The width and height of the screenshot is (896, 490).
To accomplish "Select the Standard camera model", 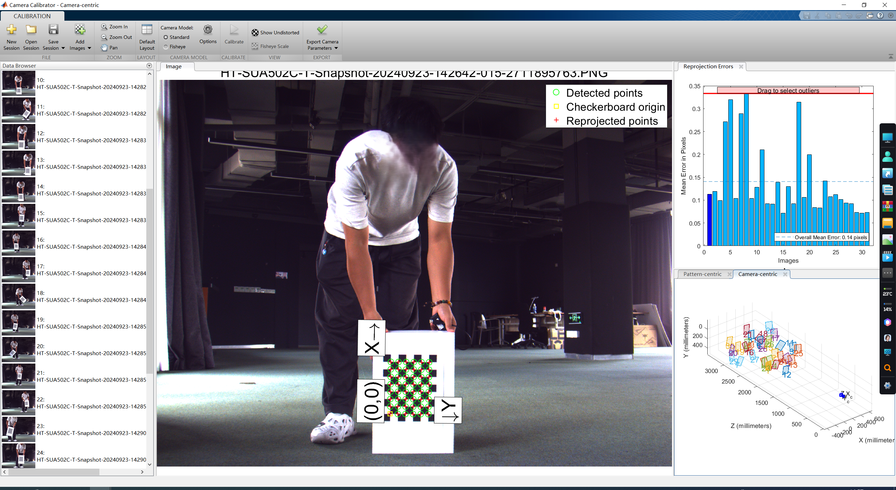I will [x=166, y=37].
